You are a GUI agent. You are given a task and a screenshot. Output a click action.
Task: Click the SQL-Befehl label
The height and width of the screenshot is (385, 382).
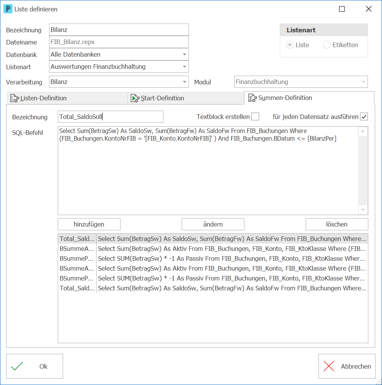(x=27, y=133)
